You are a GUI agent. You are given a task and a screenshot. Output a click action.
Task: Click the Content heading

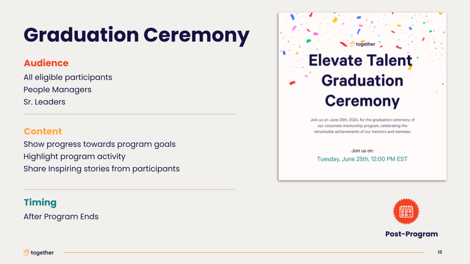point(43,131)
